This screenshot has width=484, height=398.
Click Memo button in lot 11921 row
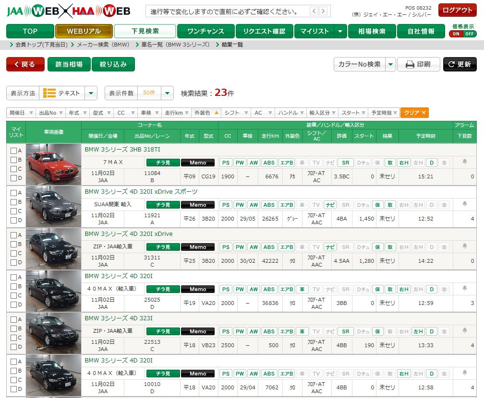coord(198,205)
